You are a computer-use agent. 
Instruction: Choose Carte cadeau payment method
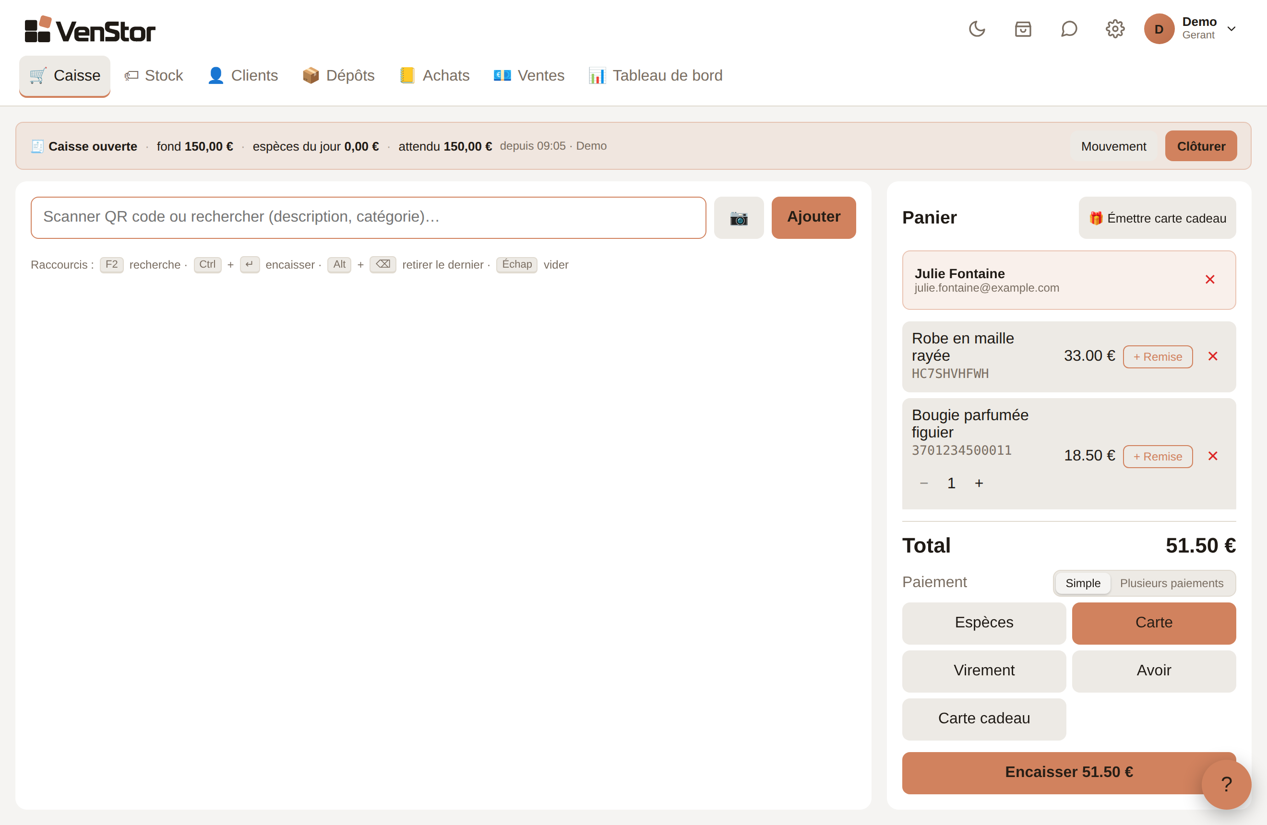[984, 719]
